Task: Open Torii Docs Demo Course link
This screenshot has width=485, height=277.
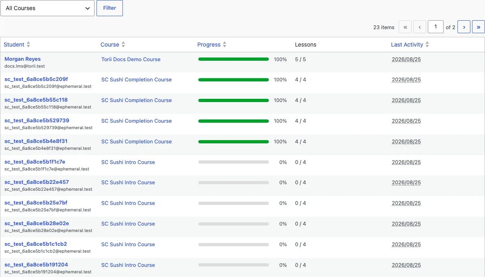Action: pyautogui.click(x=131, y=59)
